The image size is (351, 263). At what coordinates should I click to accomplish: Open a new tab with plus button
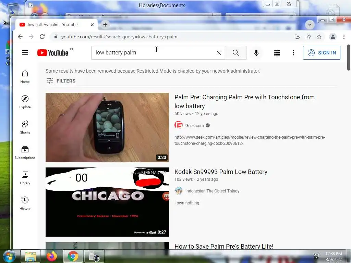point(105,25)
